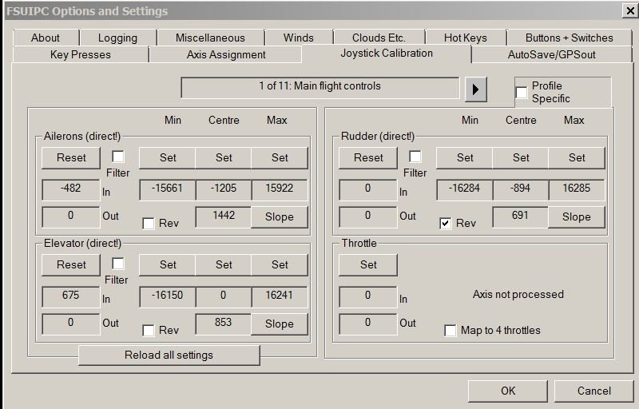Open AutoSave/GPSout tab
This screenshot has width=639, height=409.
(552, 54)
